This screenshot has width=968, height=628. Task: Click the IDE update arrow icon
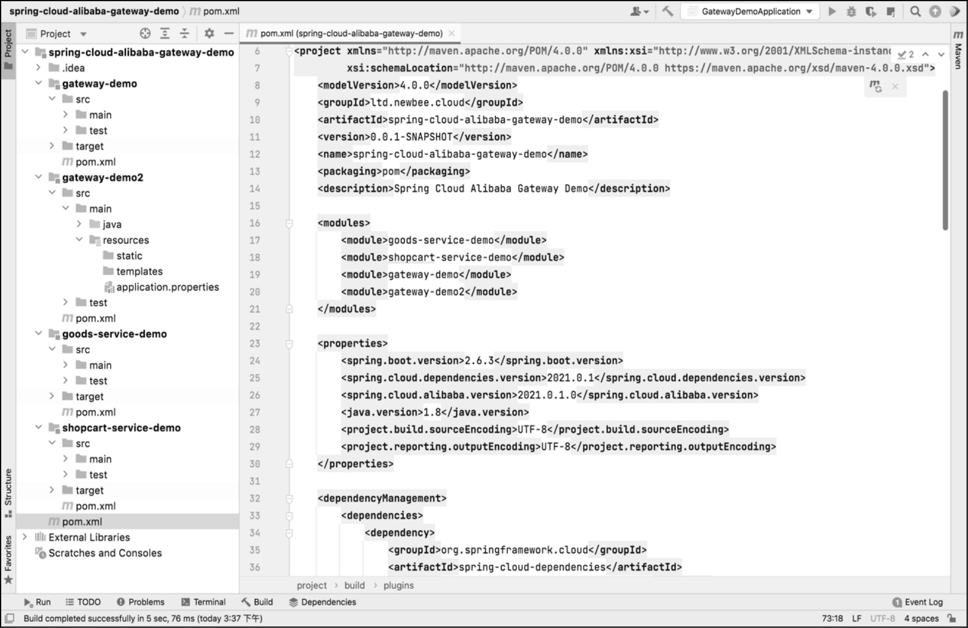point(935,11)
